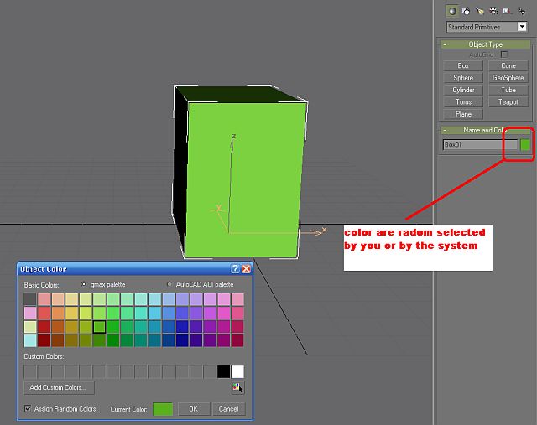Pick the dark gray swatch in the palette corner

point(30,299)
